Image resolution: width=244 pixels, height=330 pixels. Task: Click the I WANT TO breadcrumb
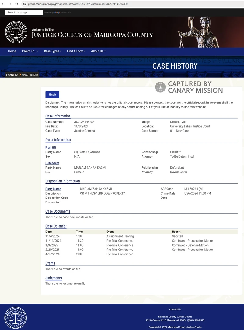[12, 75]
